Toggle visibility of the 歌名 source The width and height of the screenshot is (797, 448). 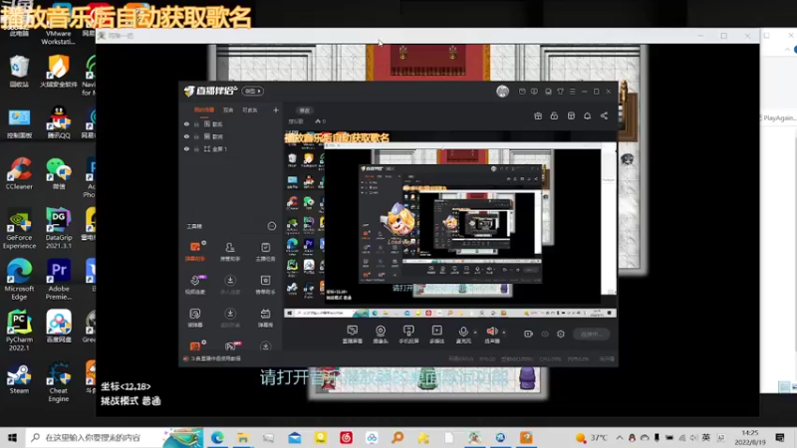[x=186, y=123]
